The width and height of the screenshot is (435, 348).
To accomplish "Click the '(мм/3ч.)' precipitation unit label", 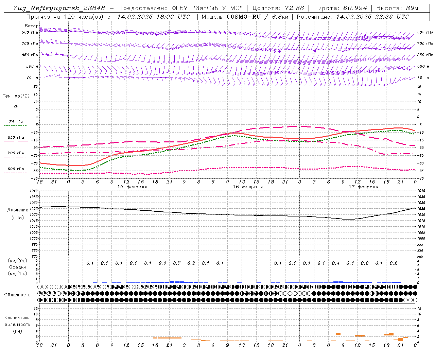I will [x=17, y=261].
